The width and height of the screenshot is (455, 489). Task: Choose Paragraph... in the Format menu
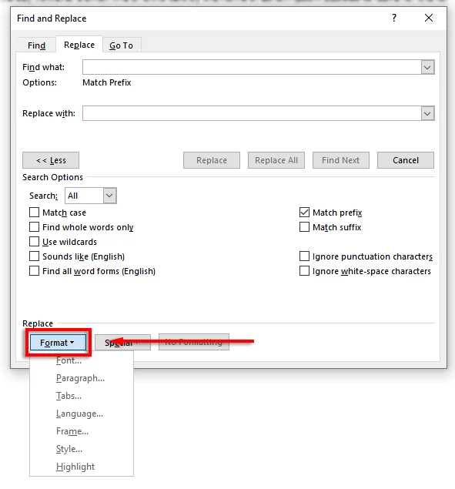pos(82,378)
